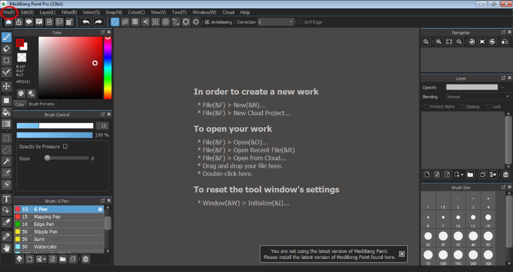Screen dimensions: 513x272
Task: Expand the add-layer dropdown arrow in Layer panel
Action: (461, 175)
